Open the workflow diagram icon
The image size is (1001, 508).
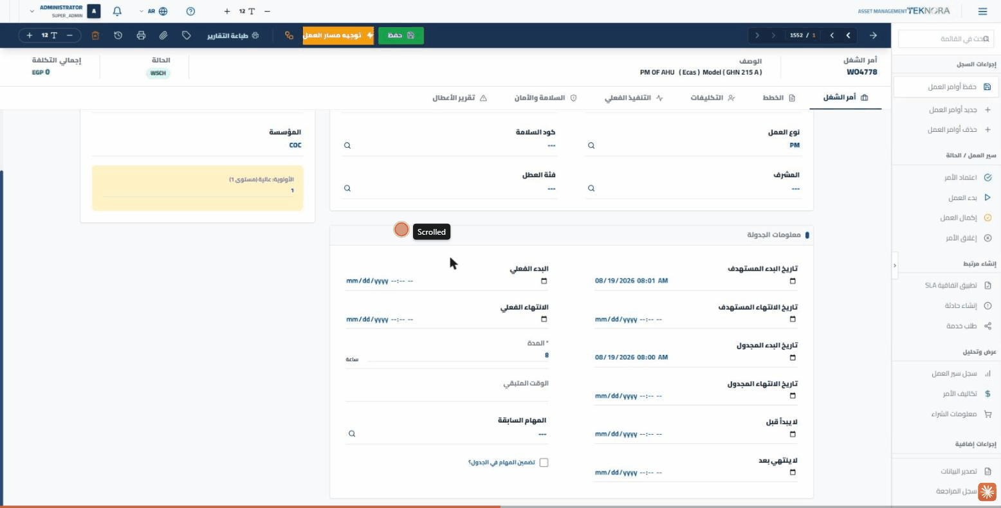pyautogui.click(x=289, y=35)
